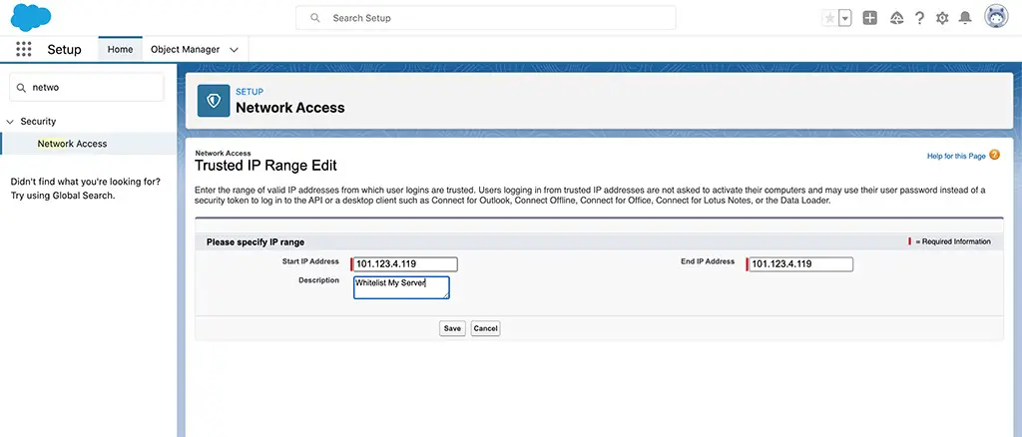The image size is (1022, 437).
Task: Click the Salesforce cloud logo
Action: (x=31, y=17)
